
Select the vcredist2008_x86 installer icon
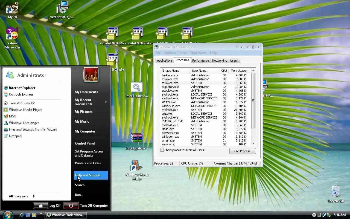(112, 36)
